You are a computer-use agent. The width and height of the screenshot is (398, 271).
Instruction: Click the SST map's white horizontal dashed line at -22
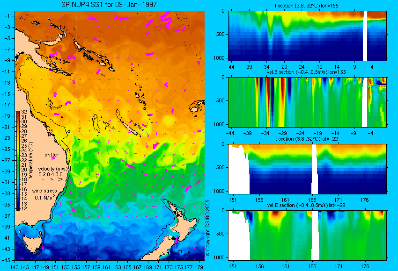[x=127, y=133]
